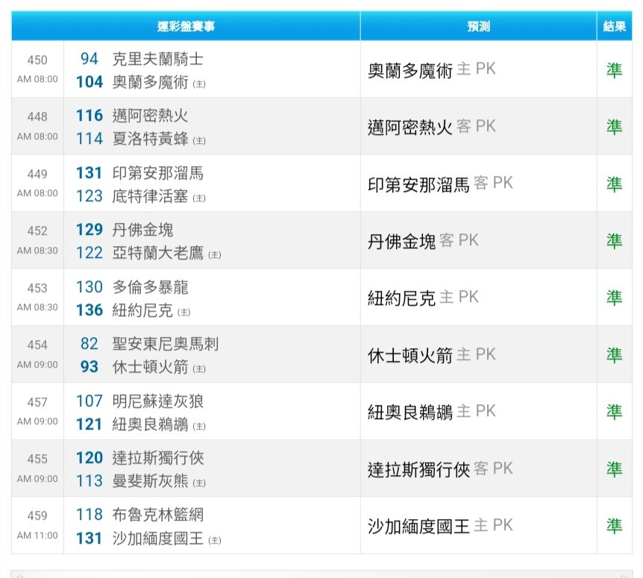This screenshot has height=578, width=643.
Task: Click game number 448
Action: tap(37, 117)
